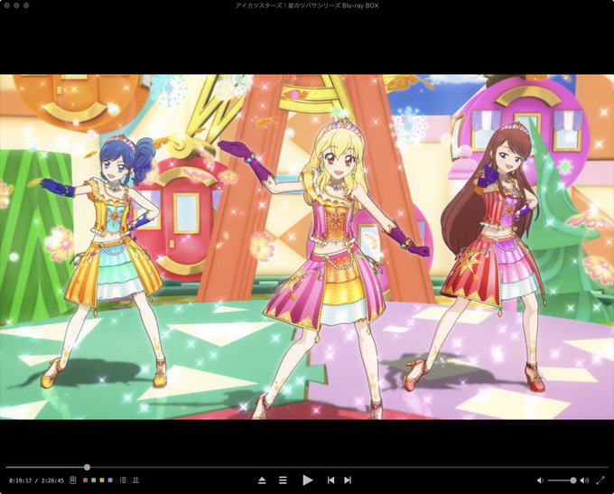Screen dimensions: 614x494
Task: Click the yellow color button
Action: tap(102, 480)
